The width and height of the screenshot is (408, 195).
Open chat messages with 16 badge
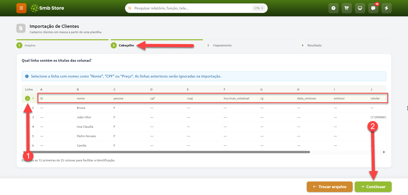[x=373, y=8]
